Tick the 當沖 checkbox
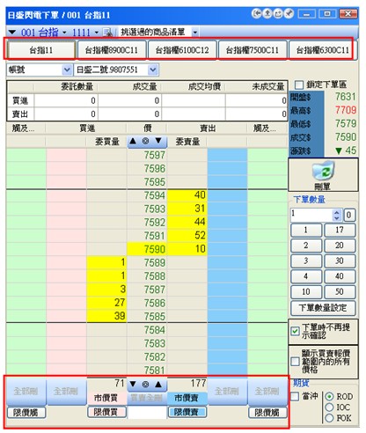Viewport: 366px width, 433px height. tap(295, 397)
